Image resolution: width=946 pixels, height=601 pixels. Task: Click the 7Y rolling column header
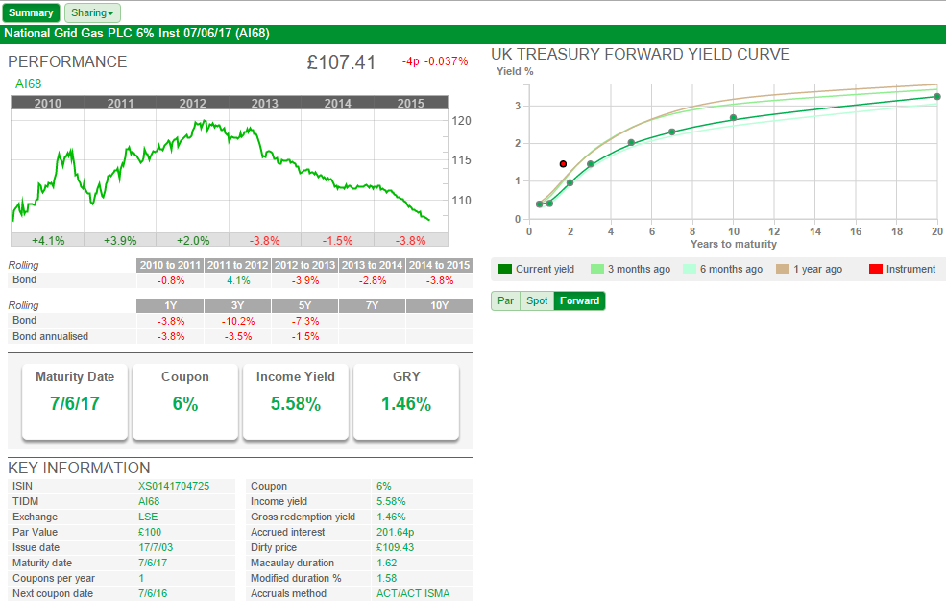373,305
